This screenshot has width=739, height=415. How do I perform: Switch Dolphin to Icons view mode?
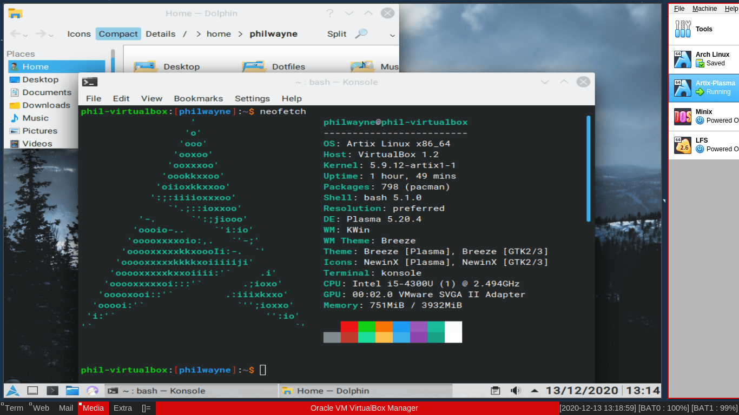tap(79, 34)
